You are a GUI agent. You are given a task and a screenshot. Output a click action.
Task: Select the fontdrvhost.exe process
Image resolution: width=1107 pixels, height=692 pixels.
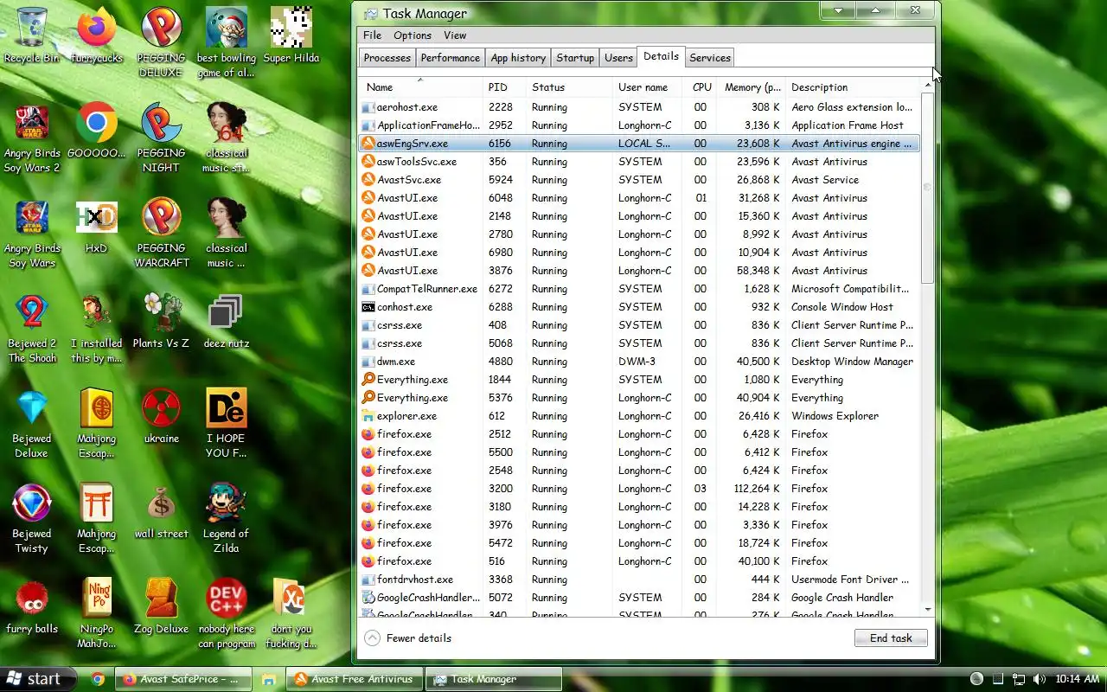coord(639,580)
